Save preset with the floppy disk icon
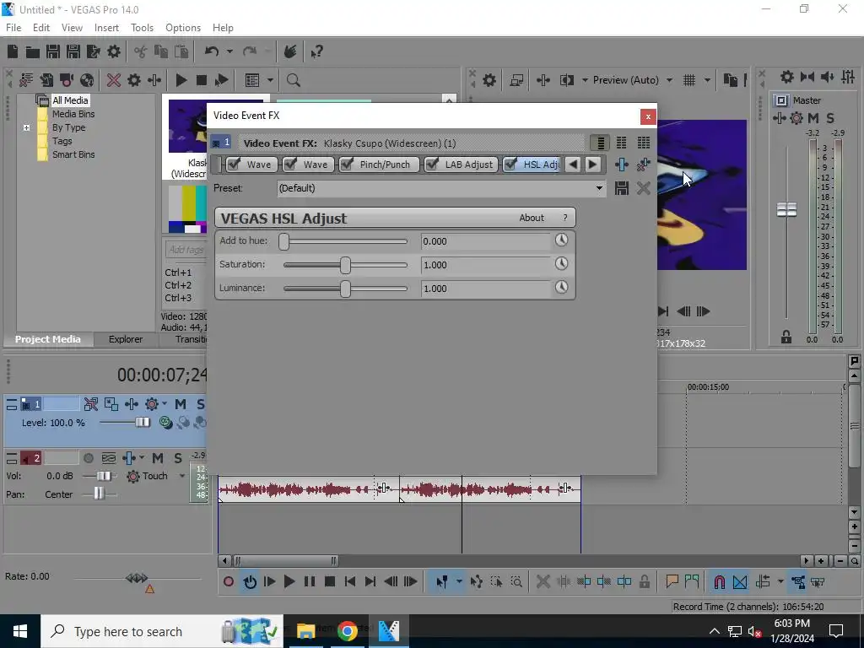Viewport: 864px width, 648px height. click(x=622, y=188)
